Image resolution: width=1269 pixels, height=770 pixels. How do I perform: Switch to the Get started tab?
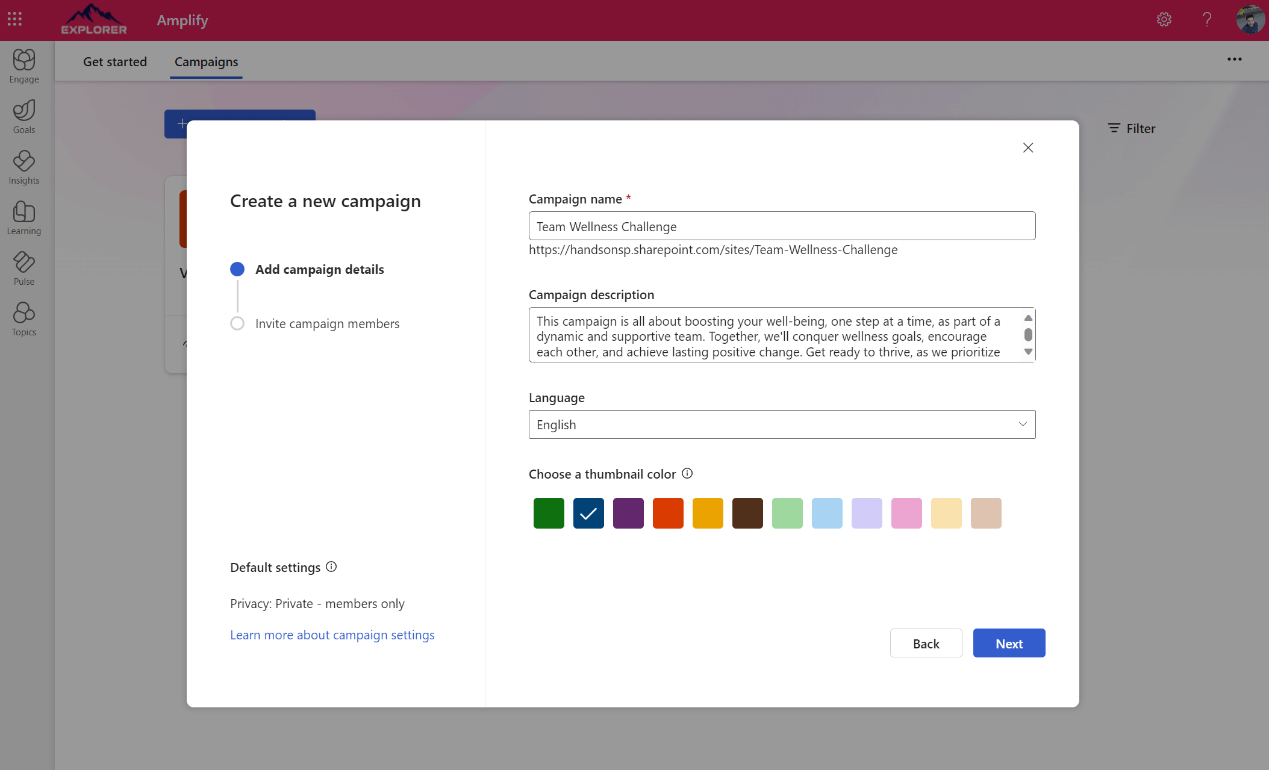(114, 61)
